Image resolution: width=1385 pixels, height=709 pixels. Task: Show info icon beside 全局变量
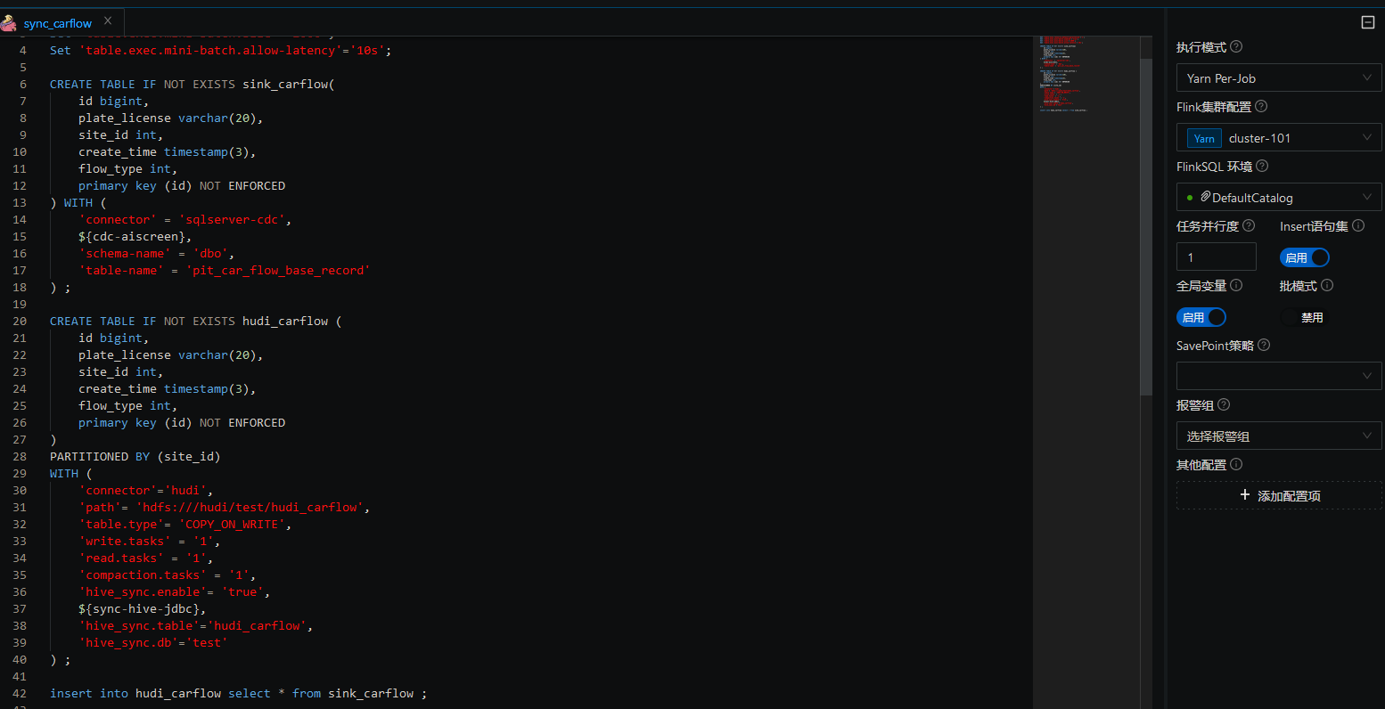pyautogui.click(x=1236, y=285)
